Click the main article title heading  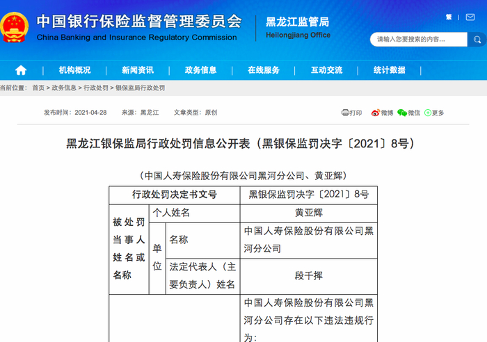240,144
